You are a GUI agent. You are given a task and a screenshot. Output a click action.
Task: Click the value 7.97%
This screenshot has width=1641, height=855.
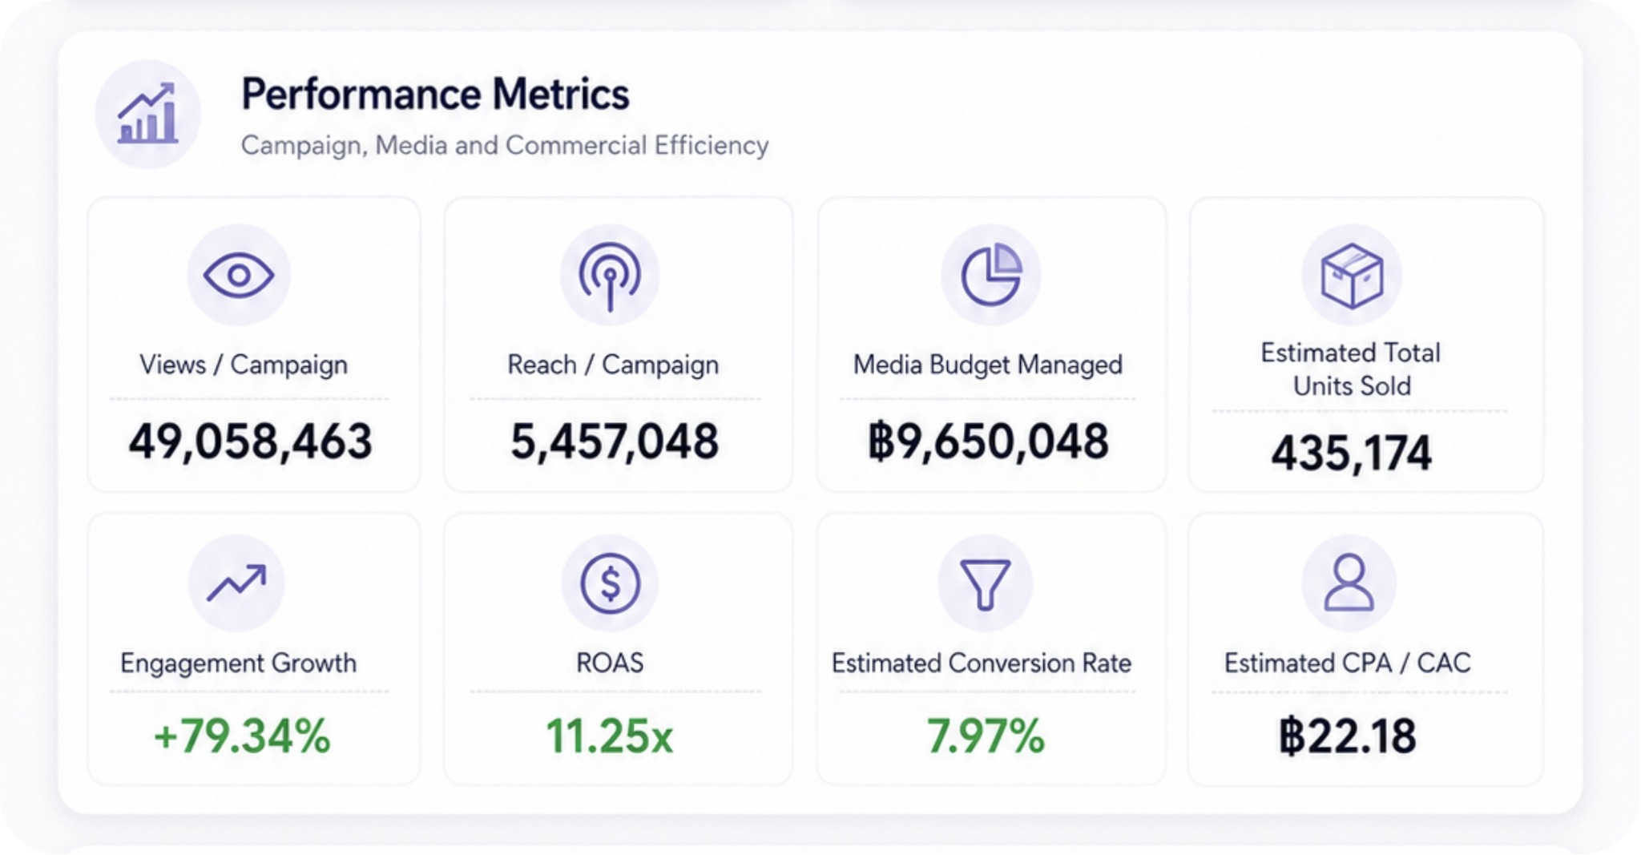986,736
